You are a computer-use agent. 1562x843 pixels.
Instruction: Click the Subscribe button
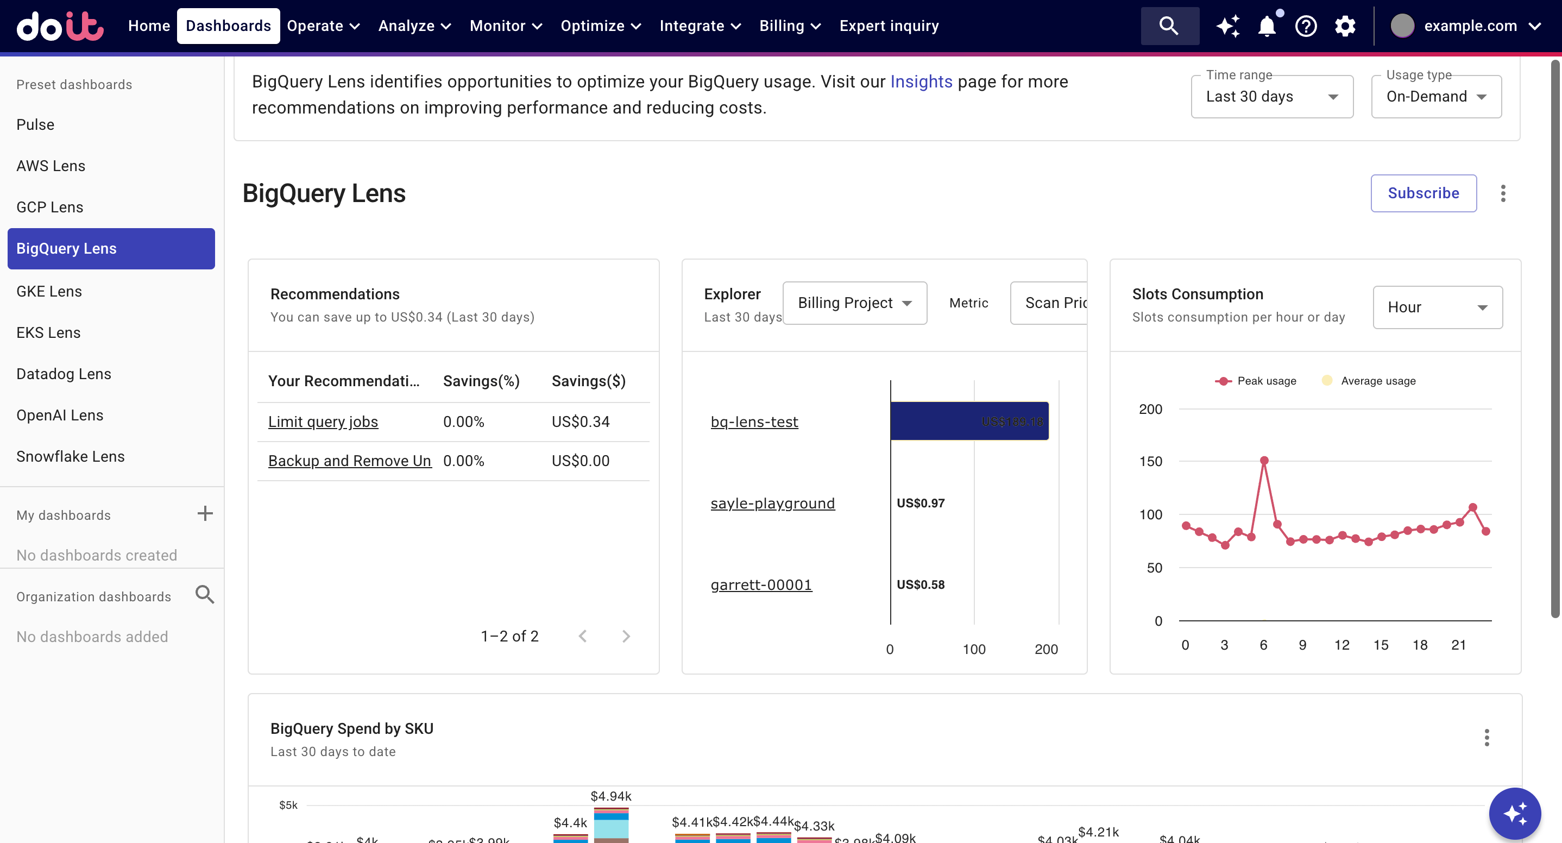1423,193
